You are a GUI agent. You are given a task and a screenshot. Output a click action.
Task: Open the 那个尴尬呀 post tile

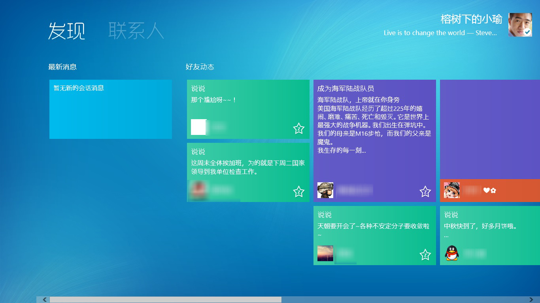point(248,109)
